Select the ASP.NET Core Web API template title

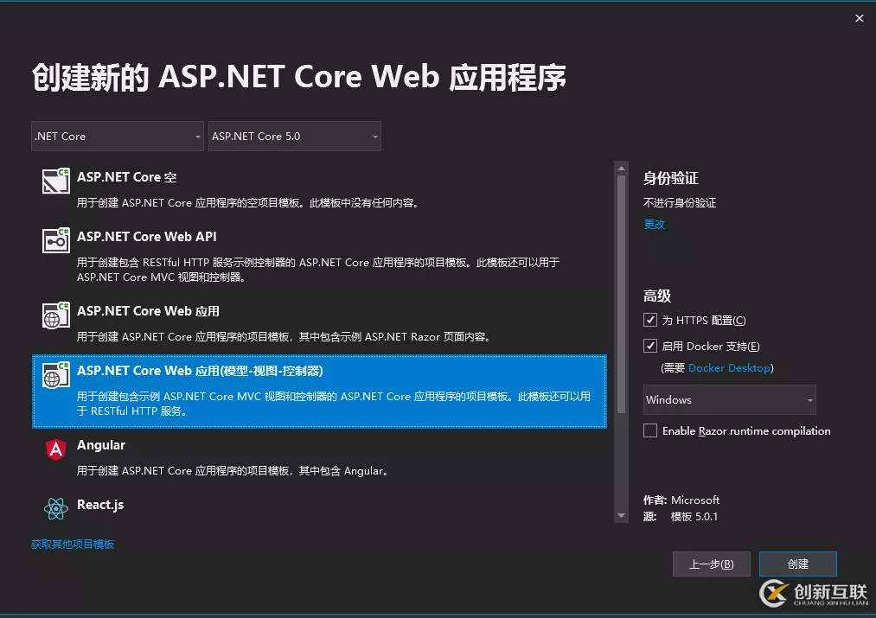146,237
